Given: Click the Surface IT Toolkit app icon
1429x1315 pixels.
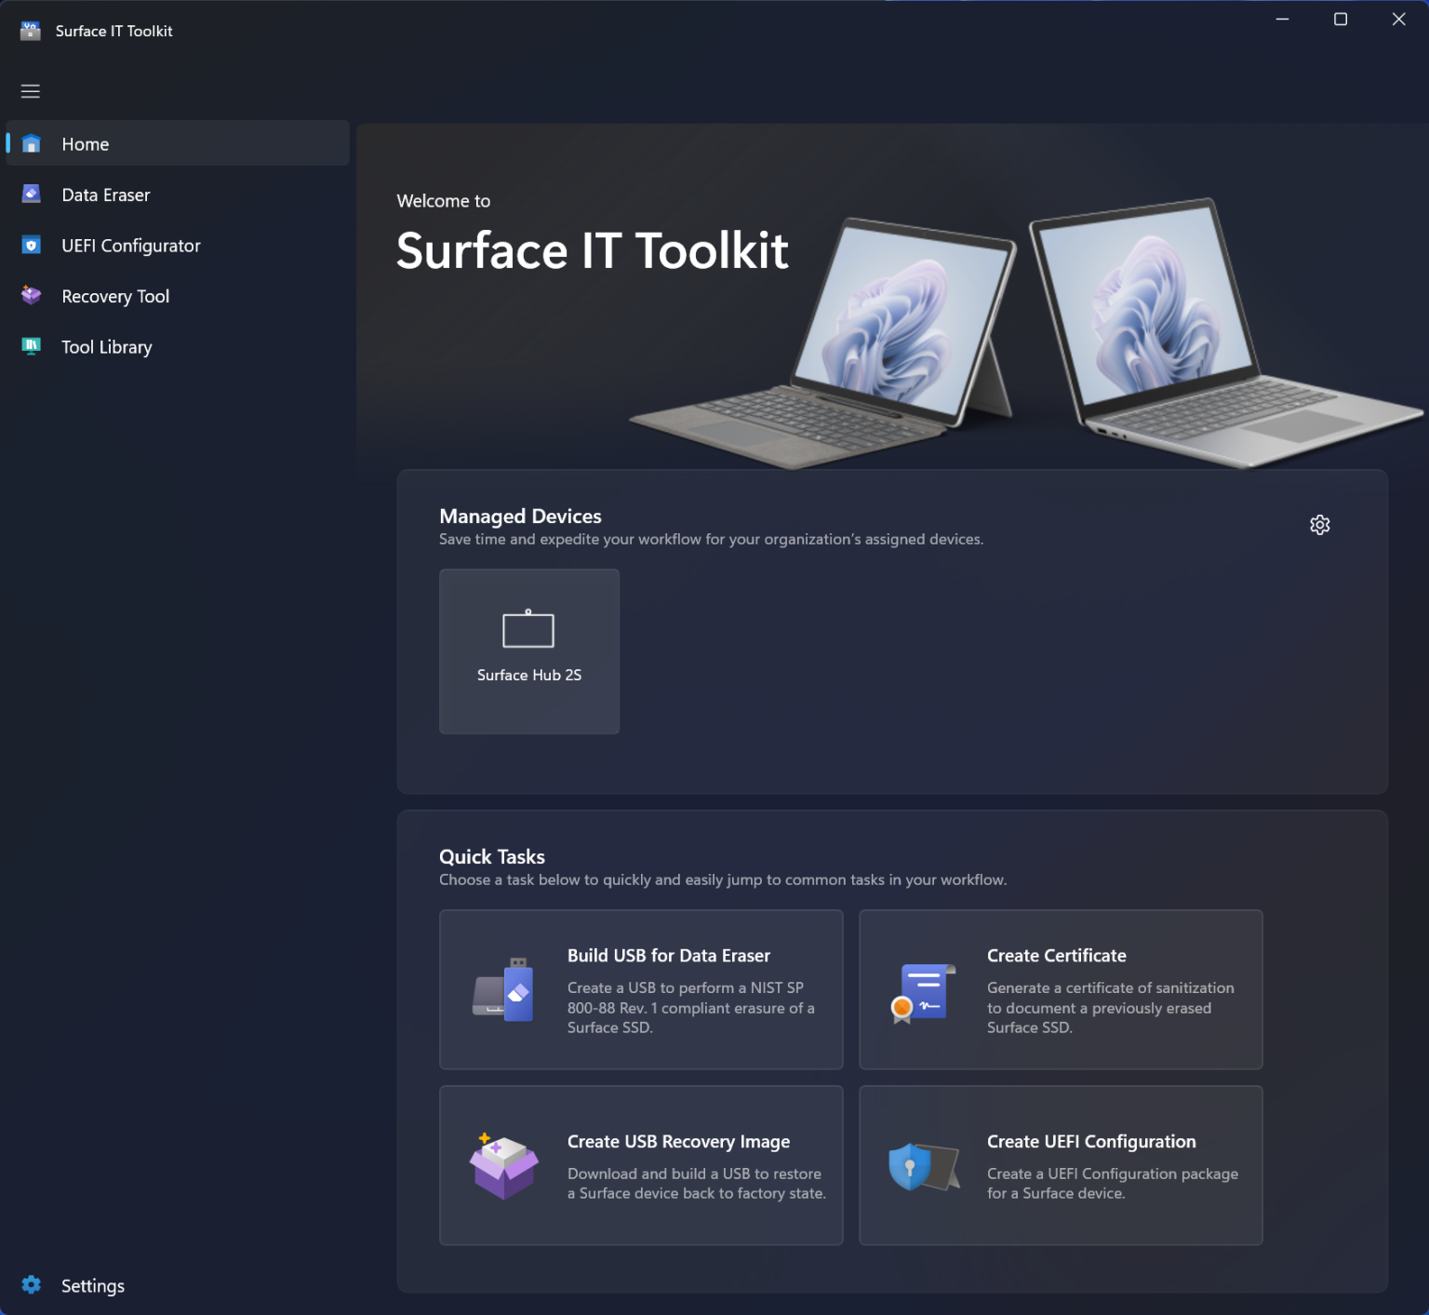Looking at the screenshot, I should tap(31, 30).
